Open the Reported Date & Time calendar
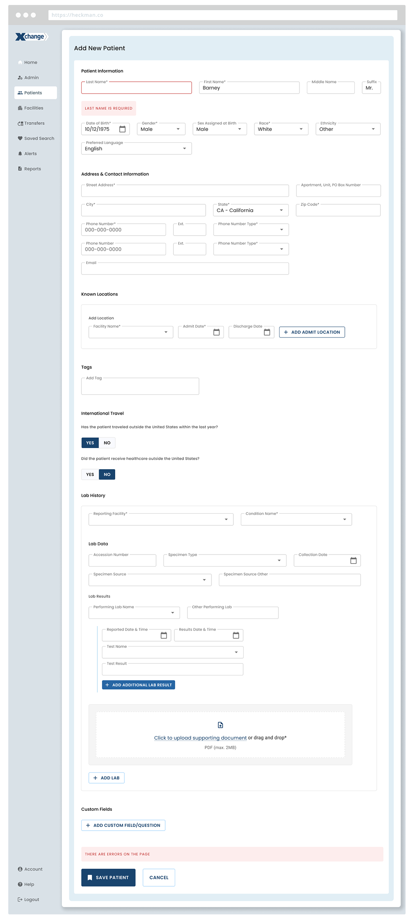The height and width of the screenshot is (921, 413). coord(164,635)
